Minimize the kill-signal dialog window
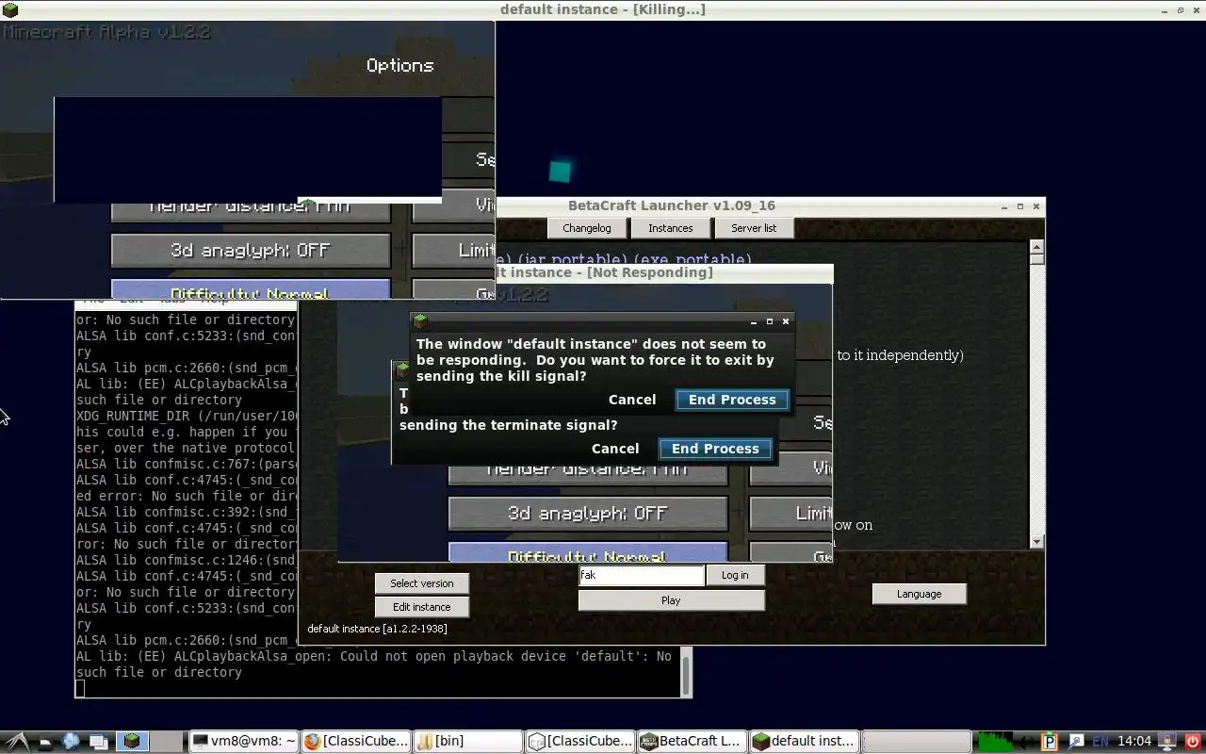Screen dimensions: 1206x754 point(754,321)
